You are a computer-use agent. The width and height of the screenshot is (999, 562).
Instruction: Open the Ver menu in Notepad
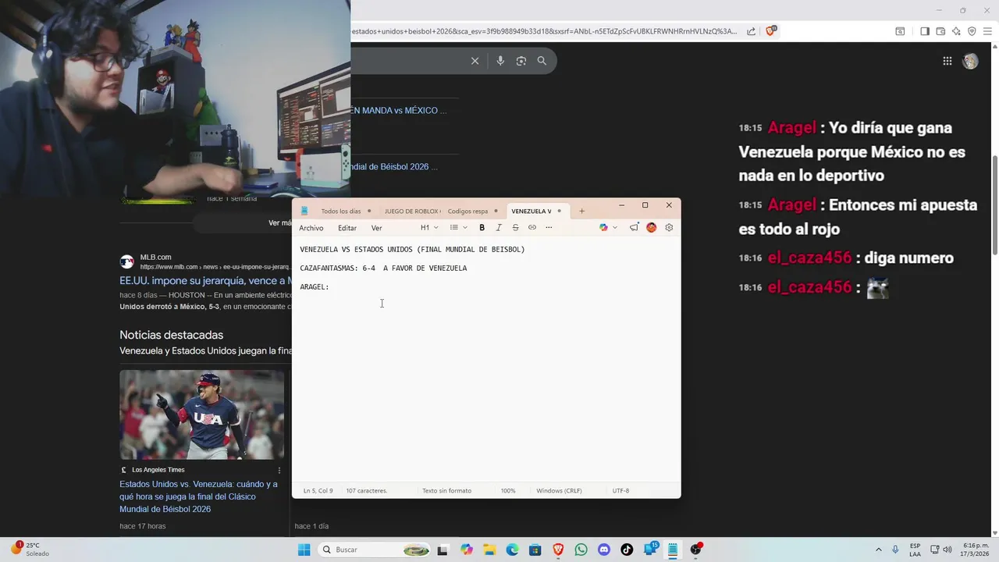(376, 228)
